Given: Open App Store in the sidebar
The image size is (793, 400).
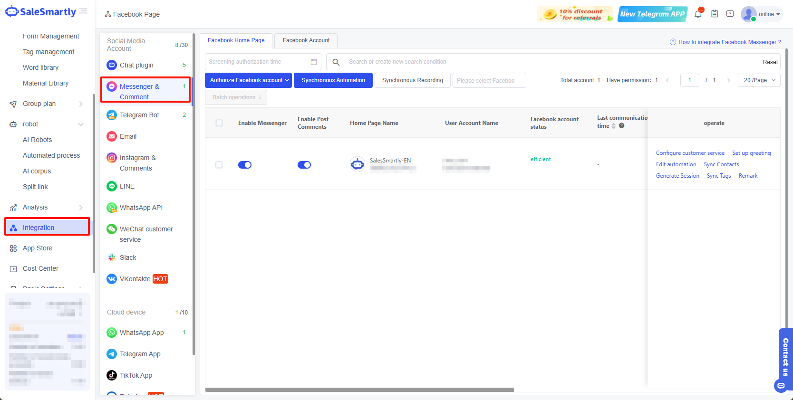Looking at the screenshot, I should point(38,248).
